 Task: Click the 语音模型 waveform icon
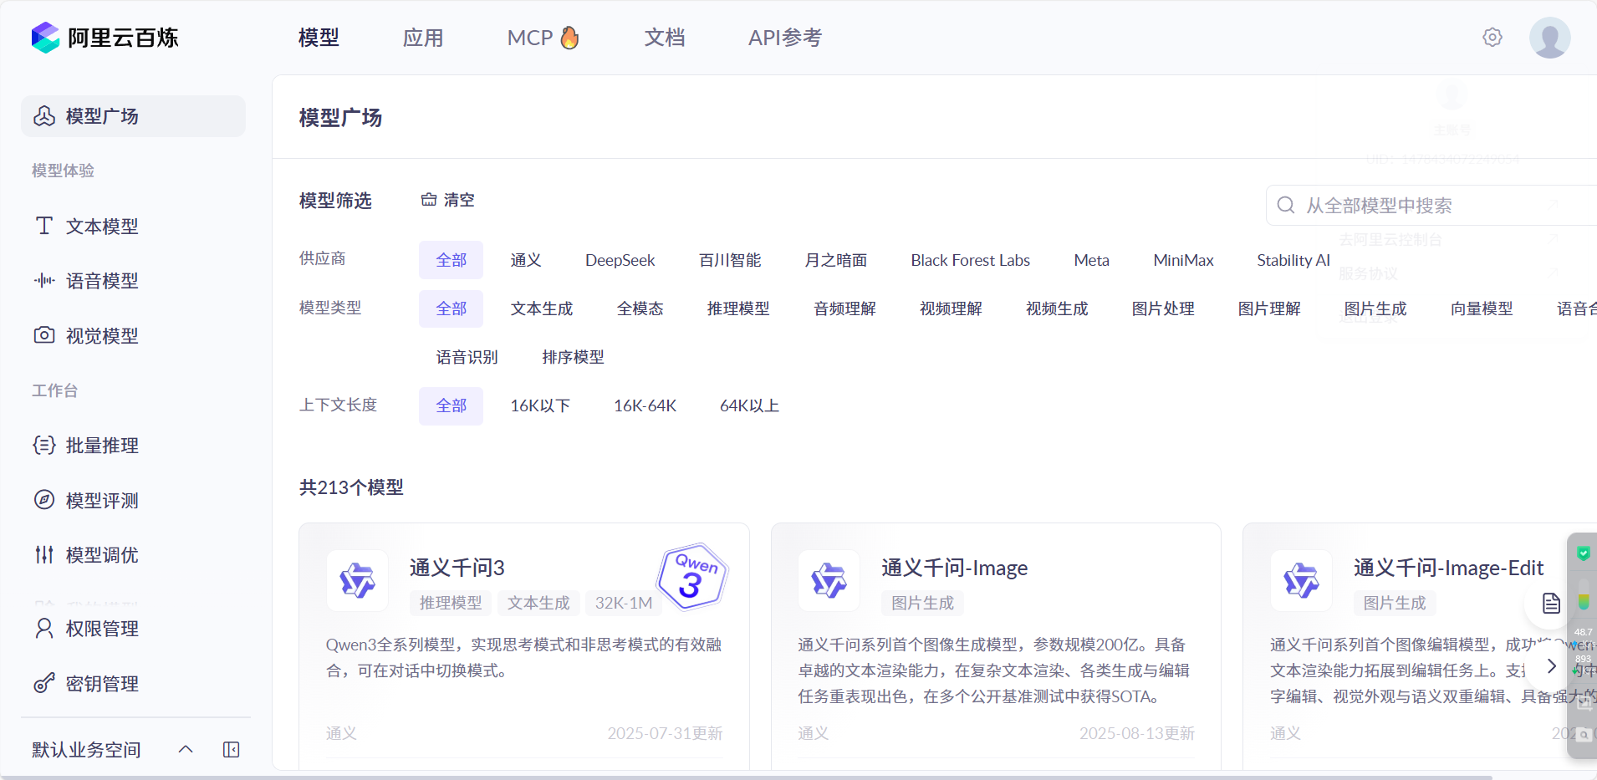click(44, 281)
